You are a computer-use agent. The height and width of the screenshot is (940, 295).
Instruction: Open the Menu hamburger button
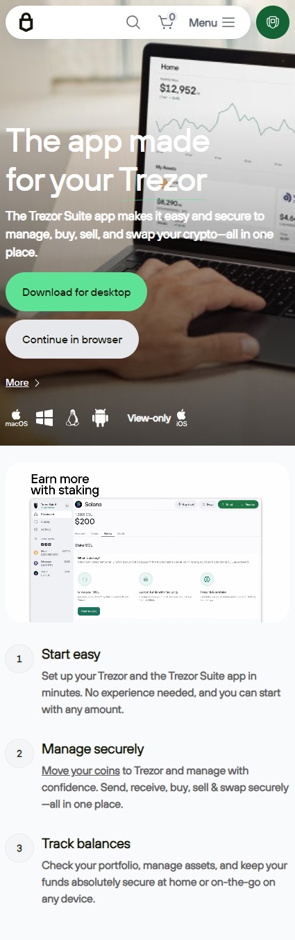(x=212, y=22)
